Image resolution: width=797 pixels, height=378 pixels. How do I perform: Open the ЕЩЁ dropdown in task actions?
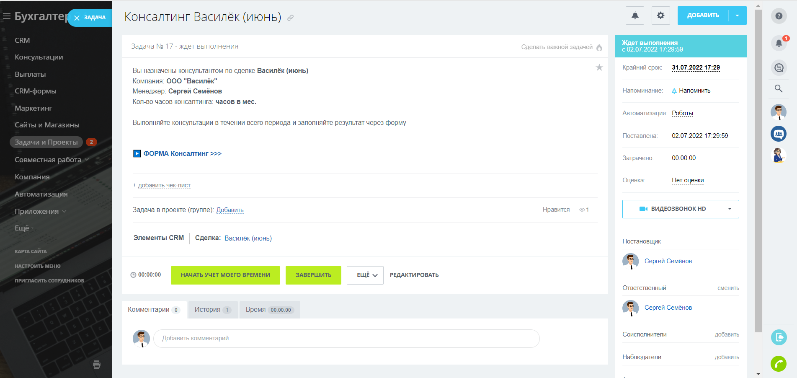pos(365,275)
